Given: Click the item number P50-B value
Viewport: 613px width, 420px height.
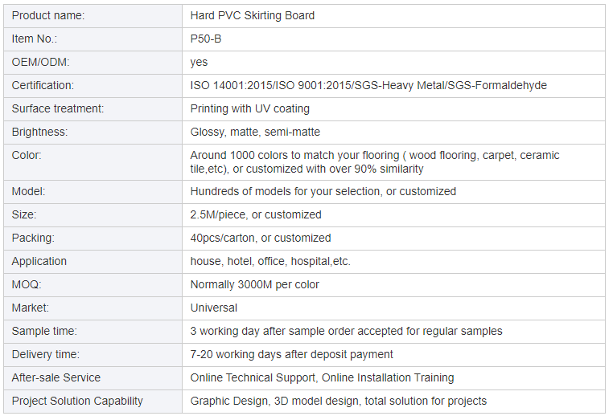Looking at the screenshot, I should click(x=205, y=39).
